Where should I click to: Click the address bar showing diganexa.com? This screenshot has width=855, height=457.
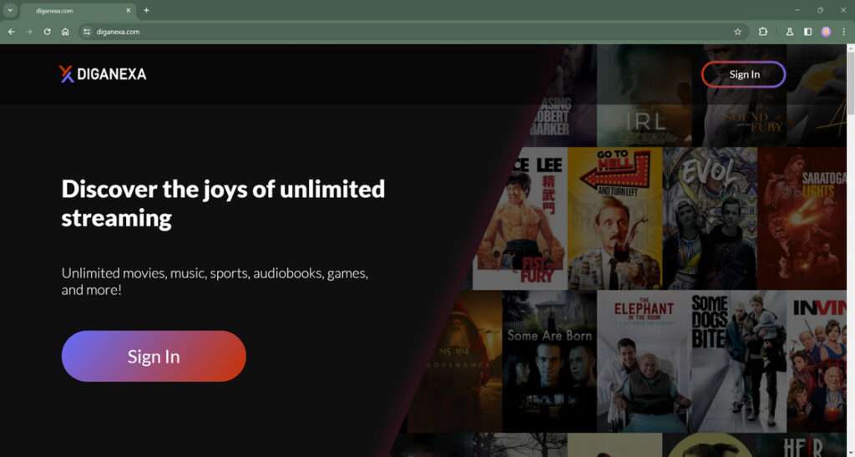(x=409, y=32)
